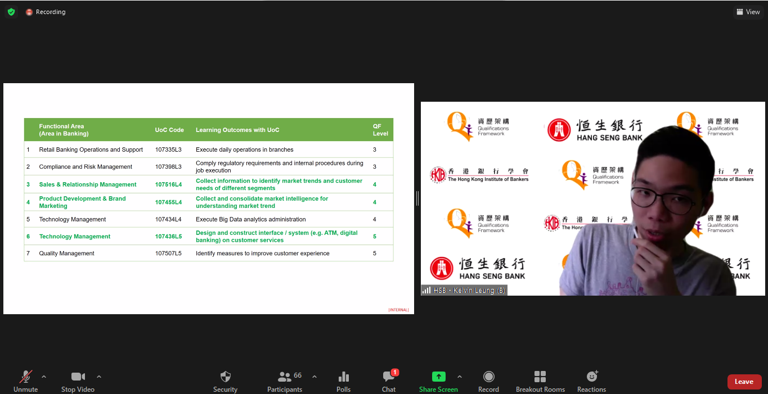Open video options arrow beside Stop Video
The width and height of the screenshot is (768, 394).
[99, 377]
